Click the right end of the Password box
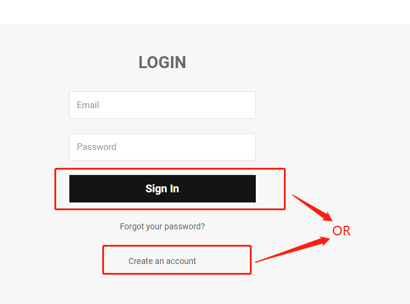The height and width of the screenshot is (304, 410). tap(250, 147)
